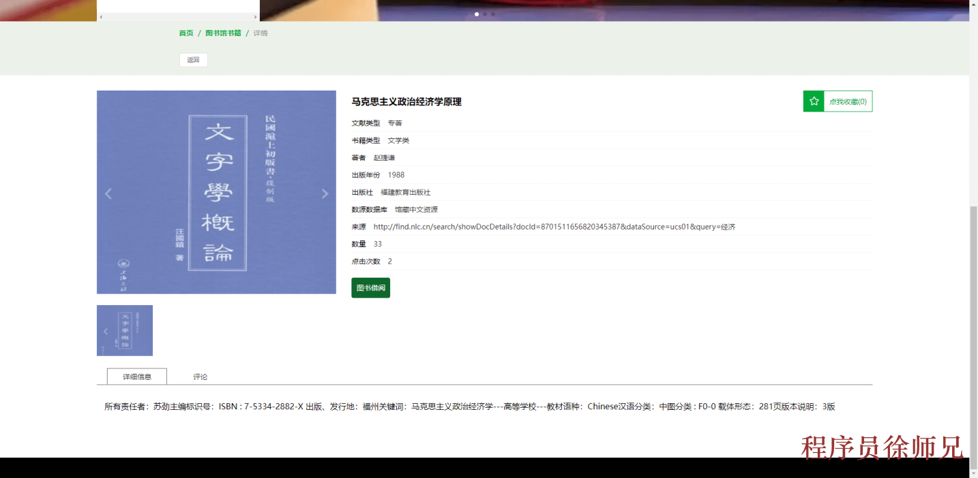Click the book title 马克思主义政治经济学原理
This screenshot has width=978, height=478.
406,101
